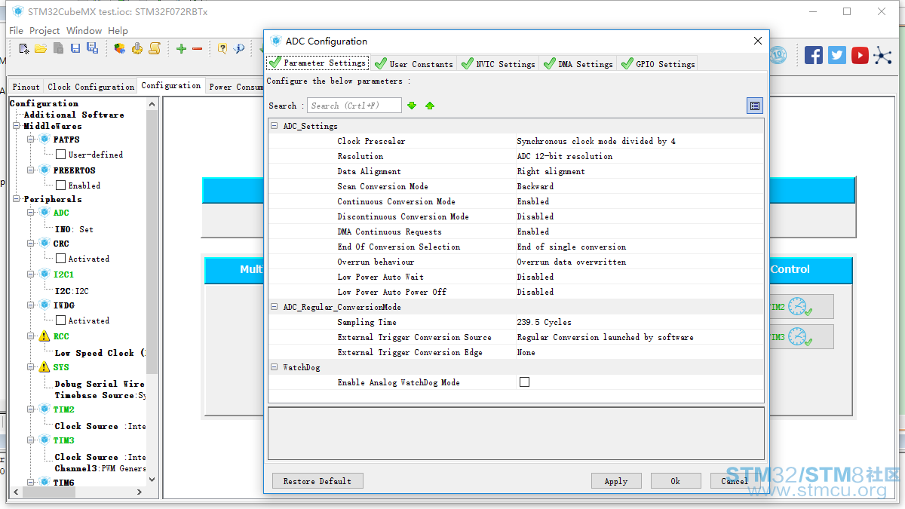The width and height of the screenshot is (905, 509).
Task: Select 'Backward' scan conversion mode value
Action: [535, 186]
